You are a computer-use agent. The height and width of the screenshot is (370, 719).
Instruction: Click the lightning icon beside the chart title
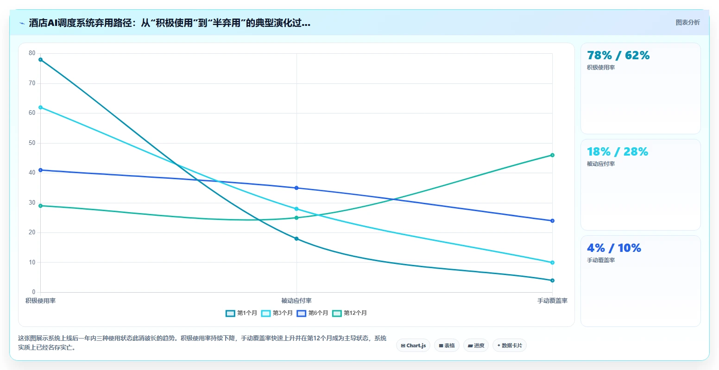point(22,23)
